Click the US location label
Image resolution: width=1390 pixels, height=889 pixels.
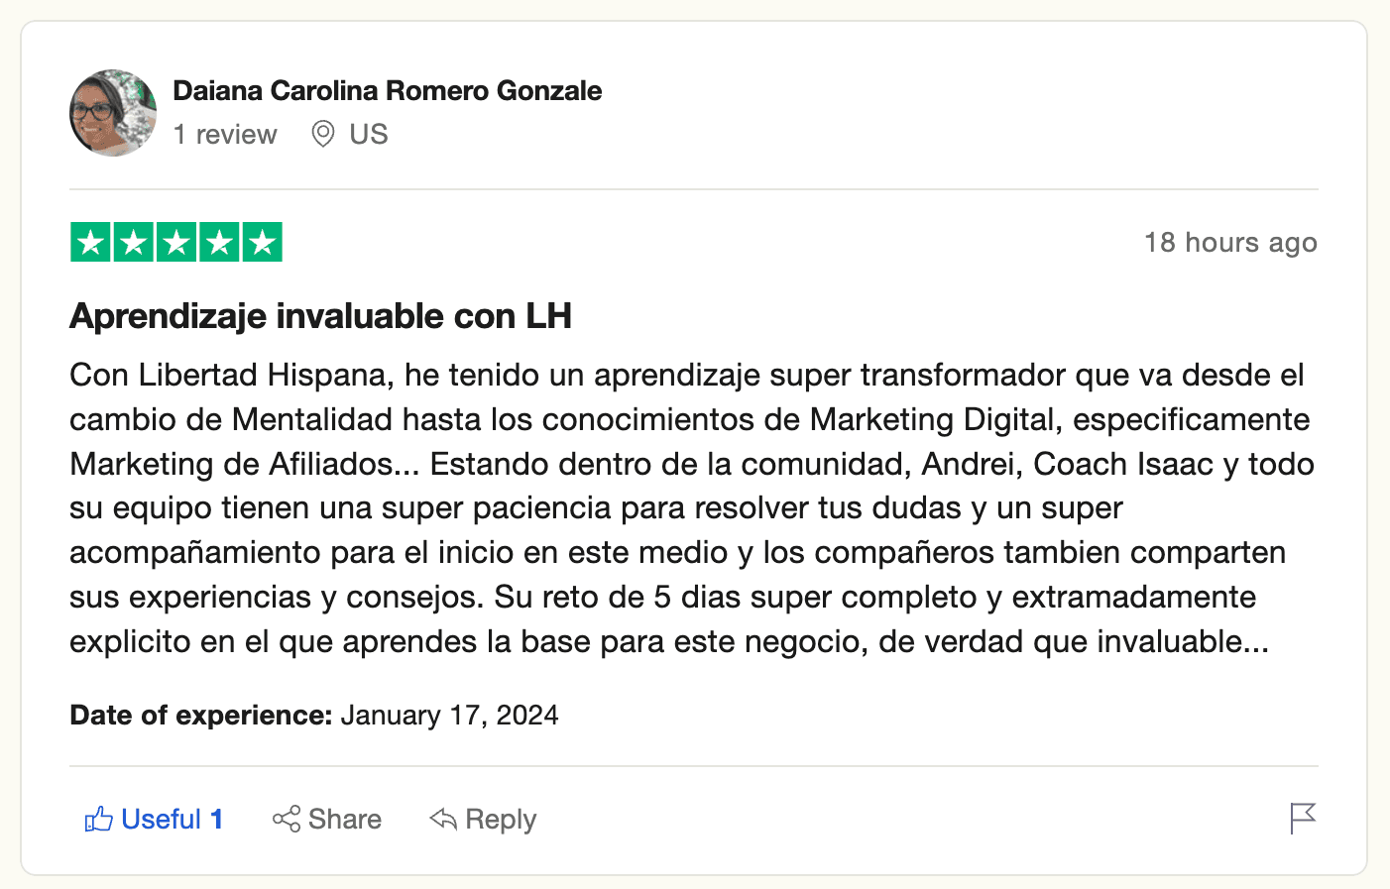pos(369,134)
